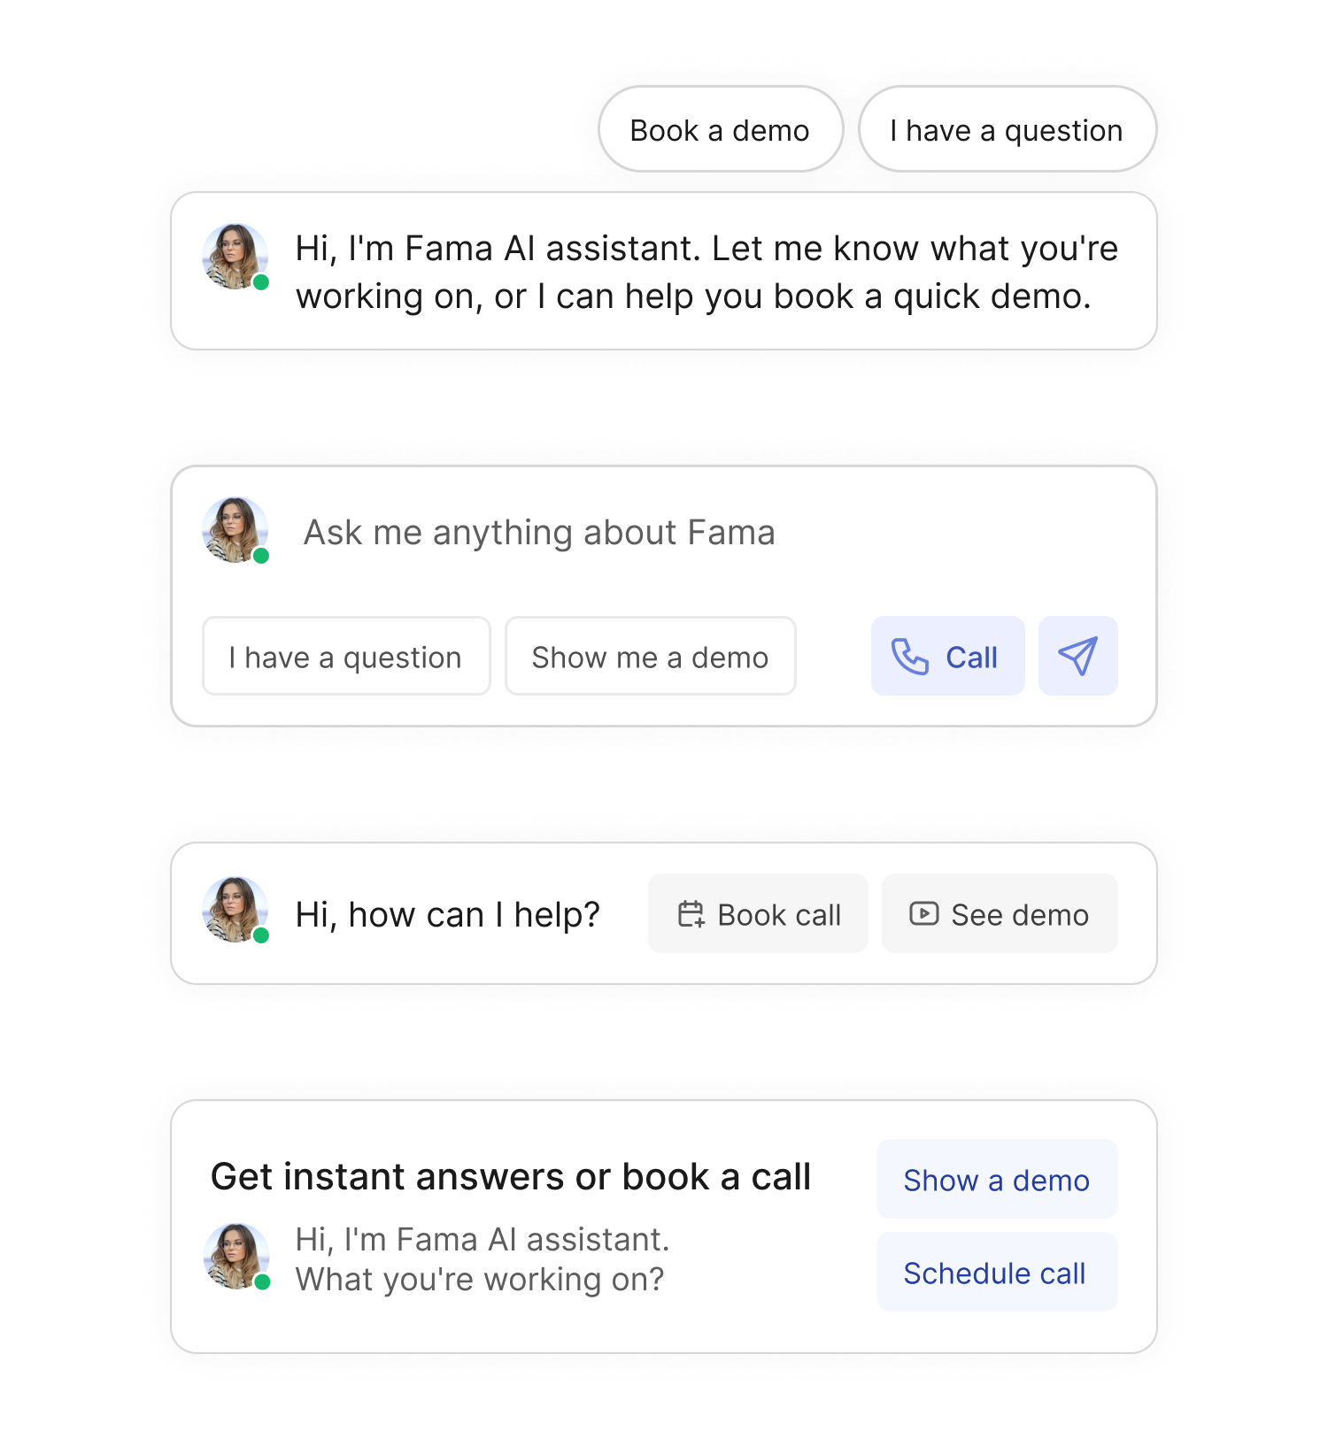The image size is (1328, 1431).
Task: Select the Book a demo pill
Action: tap(721, 129)
